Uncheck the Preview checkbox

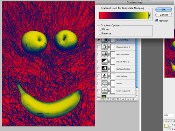(x=157, y=21)
